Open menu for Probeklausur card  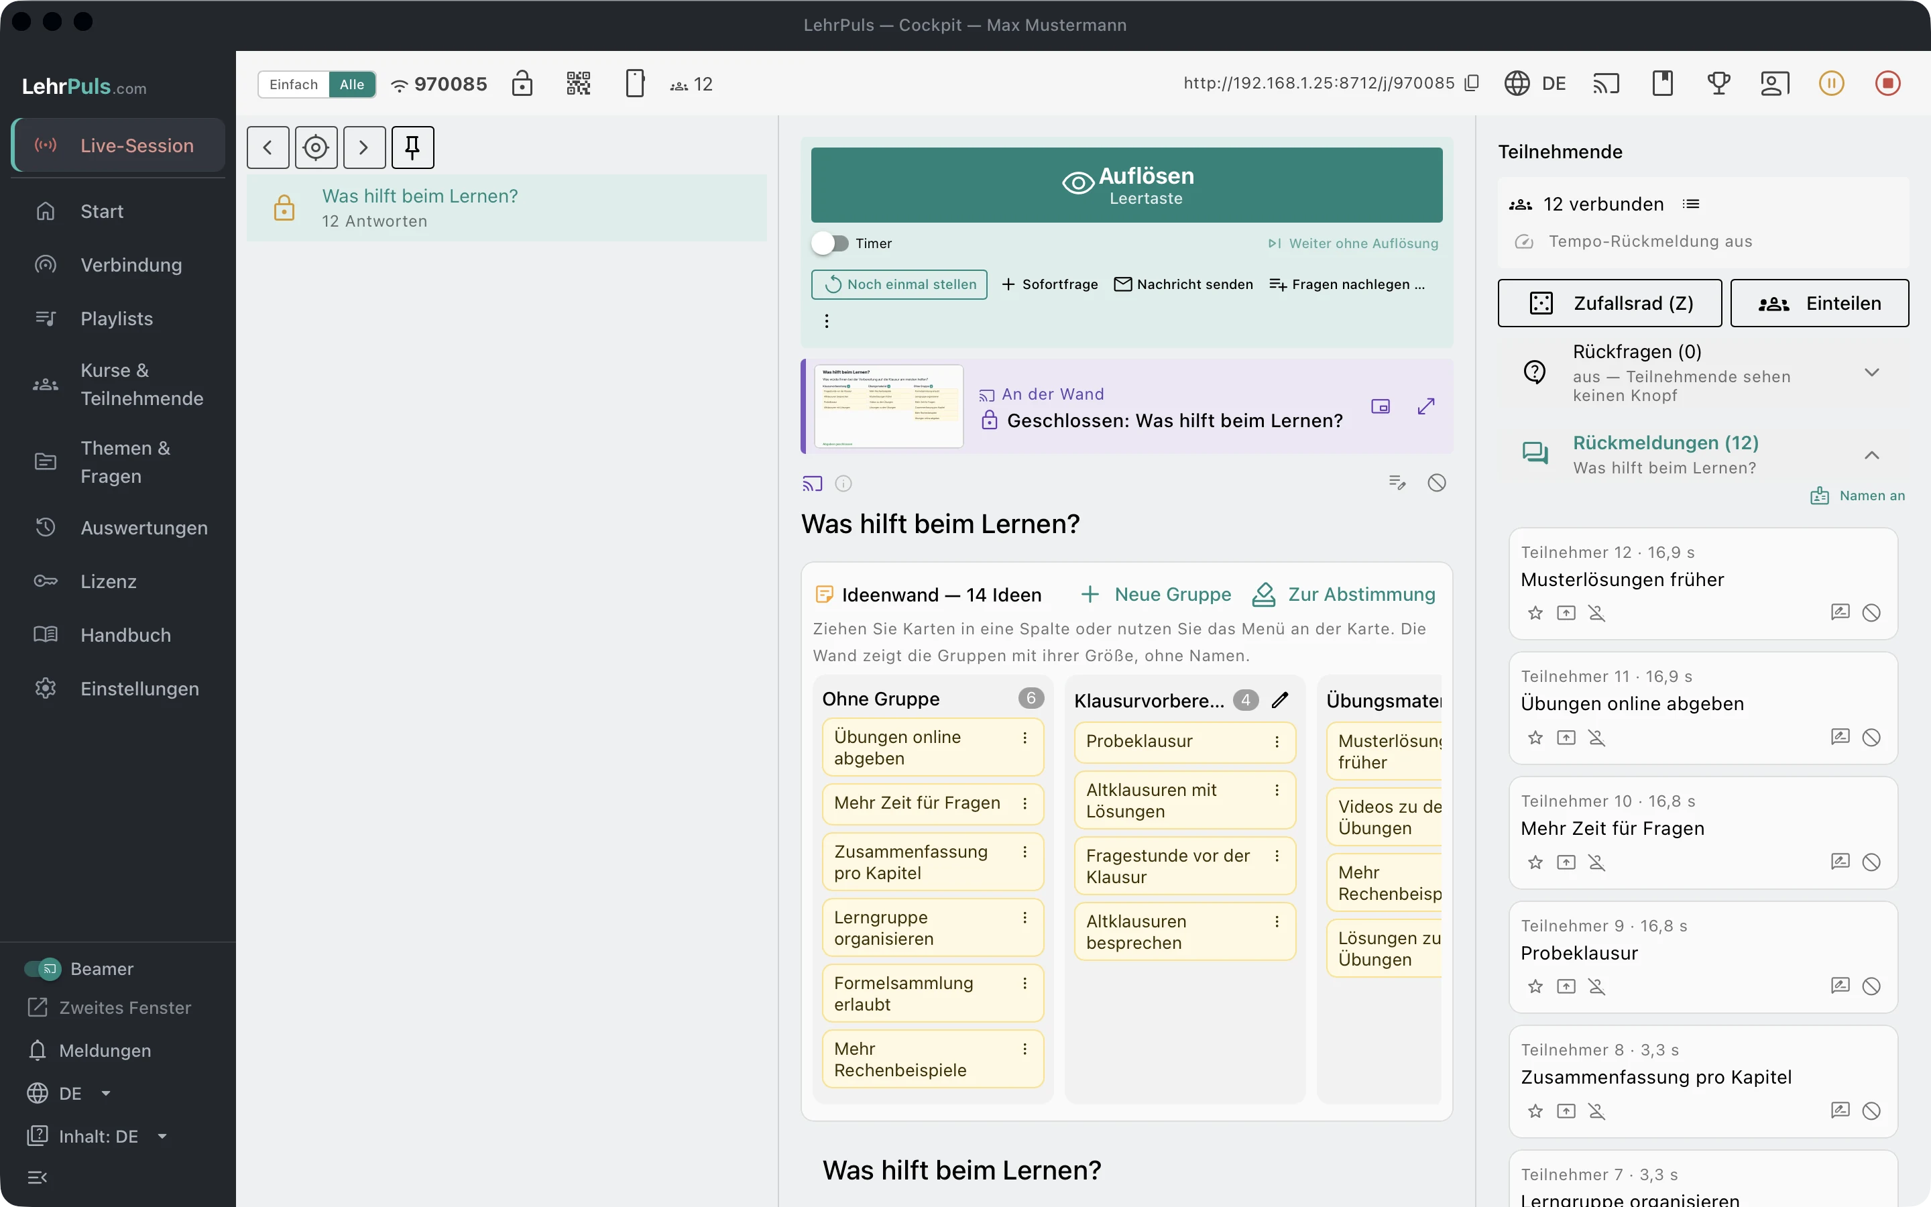[1277, 742]
